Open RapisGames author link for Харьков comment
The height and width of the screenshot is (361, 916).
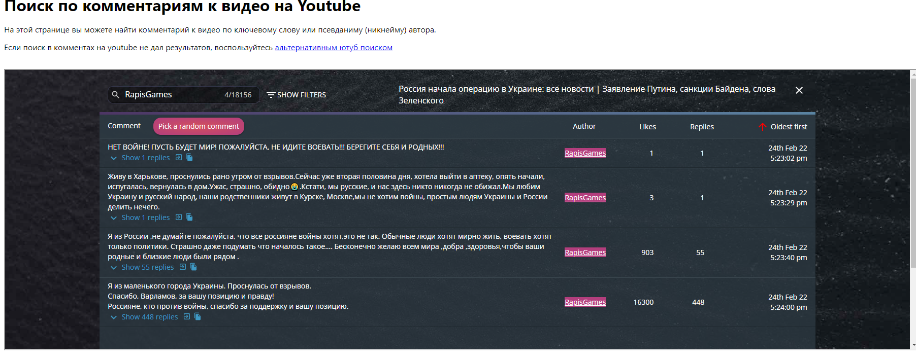(585, 198)
